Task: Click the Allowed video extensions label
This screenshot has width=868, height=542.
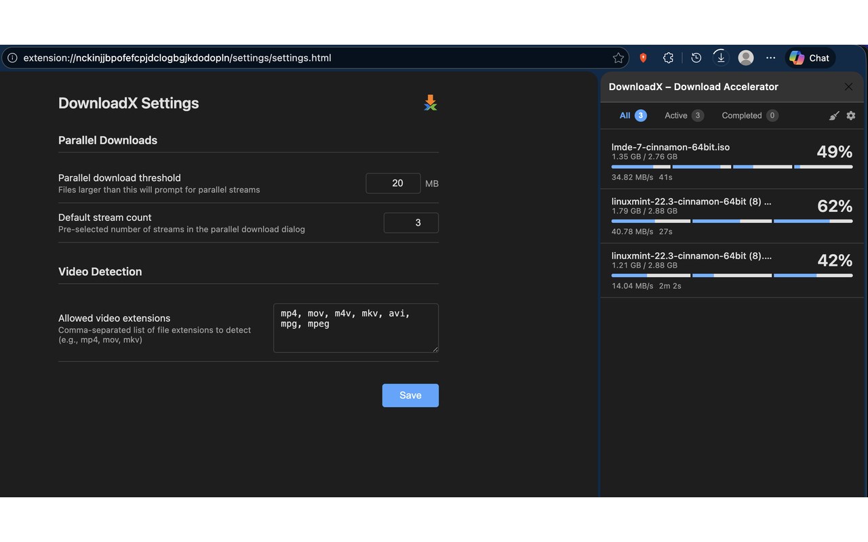Action: (x=115, y=318)
